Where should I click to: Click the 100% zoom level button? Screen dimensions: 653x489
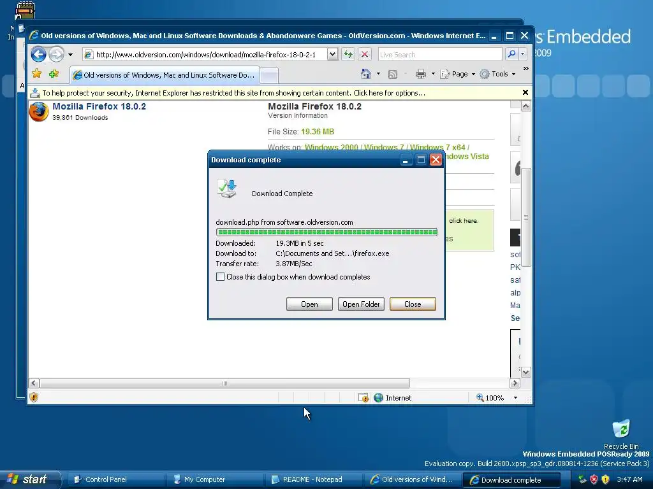point(490,398)
